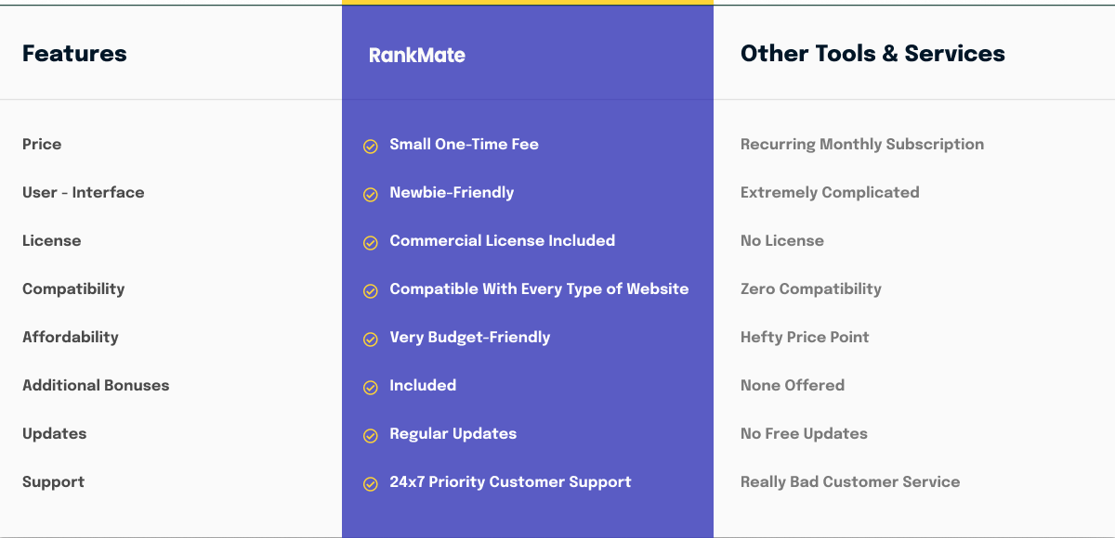This screenshot has height=538, width=1115.
Task: Click the checkmark icon beside Small One-Time Fee
Action: [370, 146]
